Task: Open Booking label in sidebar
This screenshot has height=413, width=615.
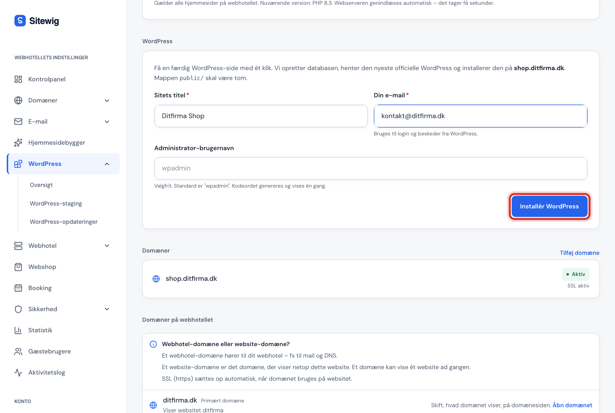Action: coord(40,288)
